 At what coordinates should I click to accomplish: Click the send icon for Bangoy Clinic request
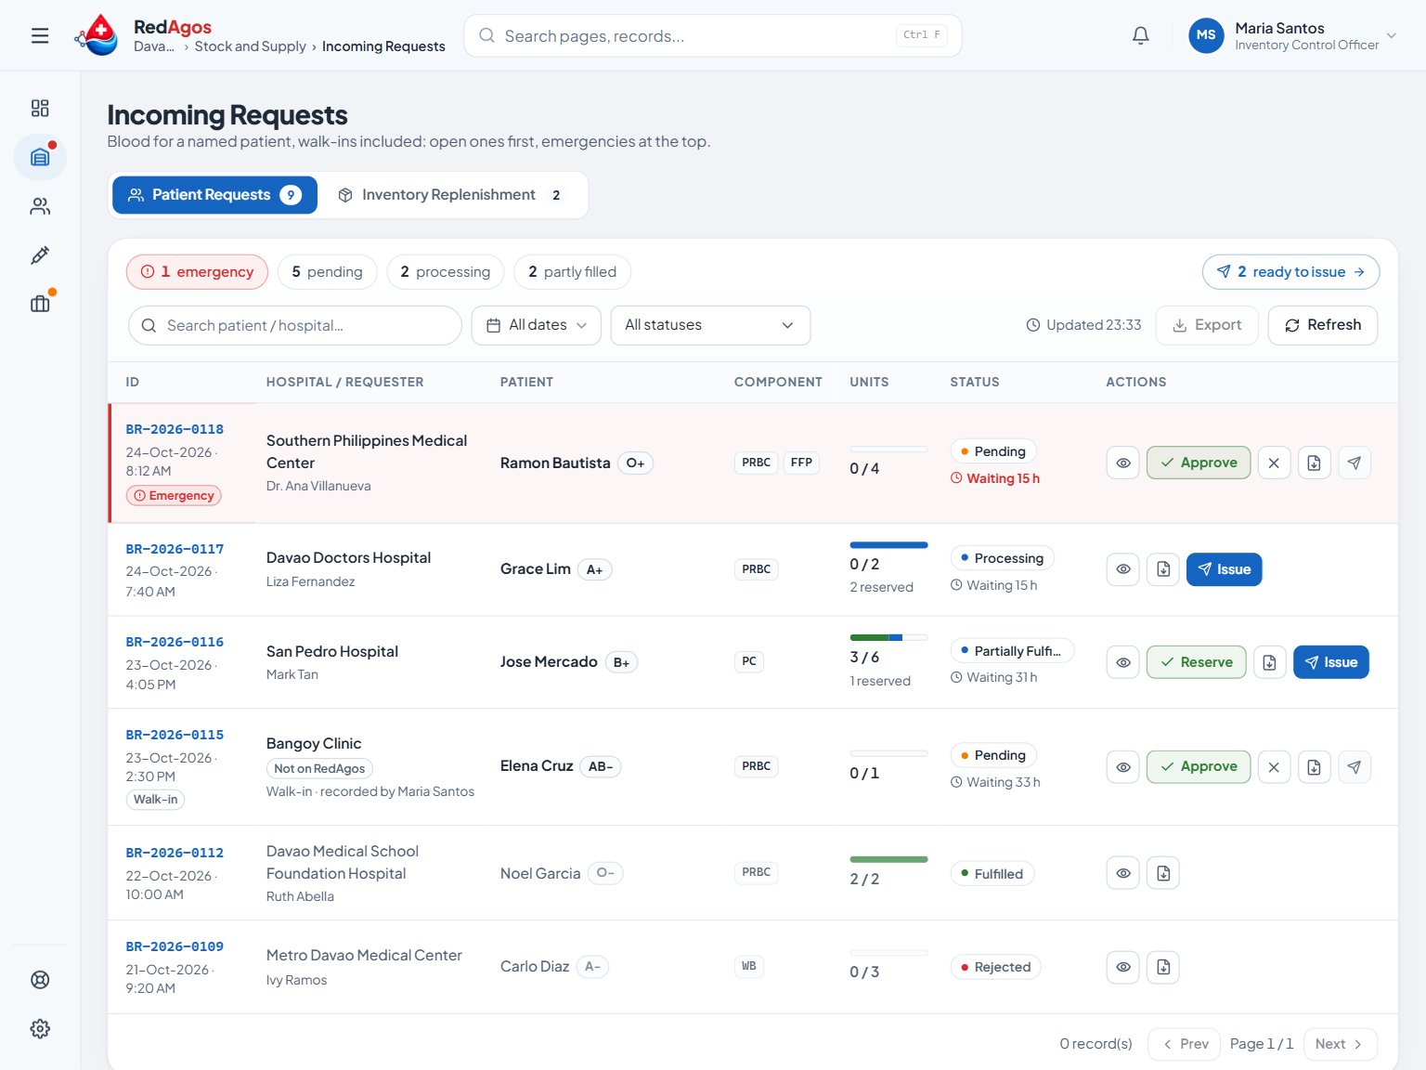click(1355, 767)
